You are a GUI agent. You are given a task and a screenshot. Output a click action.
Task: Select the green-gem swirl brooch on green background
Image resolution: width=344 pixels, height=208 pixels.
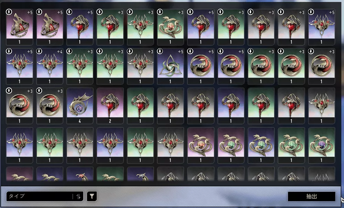tap(291, 145)
